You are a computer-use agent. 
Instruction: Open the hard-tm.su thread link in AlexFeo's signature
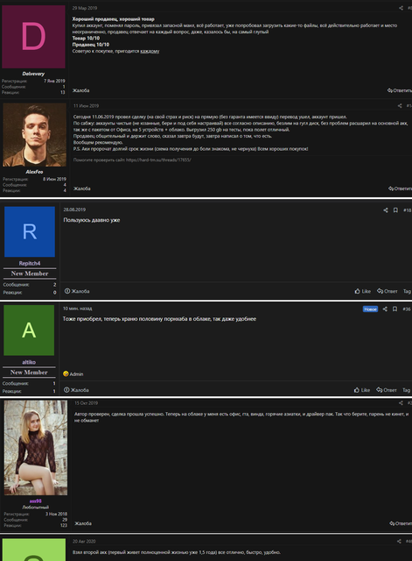click(x=158, y=160)
